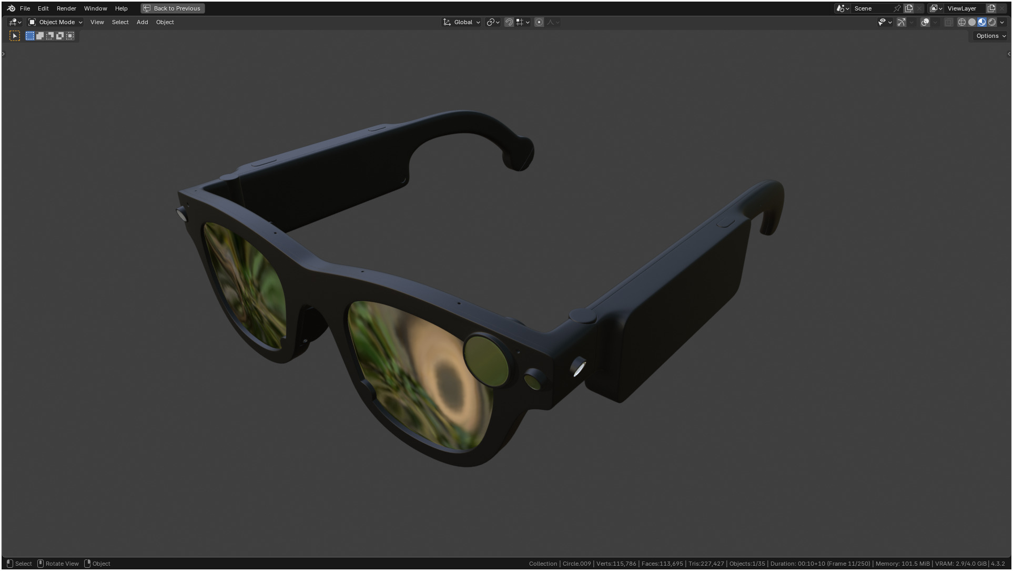Open the Options dropdown
1013x571 pixels.
pyautogui.click(x=990, y=36)
